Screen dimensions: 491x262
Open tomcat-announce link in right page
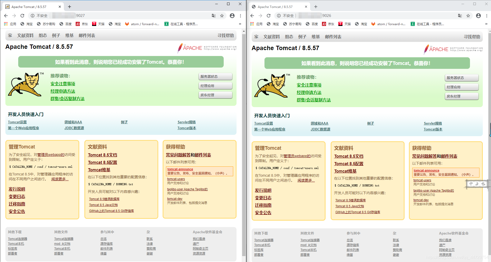click(x=426, y=171)
